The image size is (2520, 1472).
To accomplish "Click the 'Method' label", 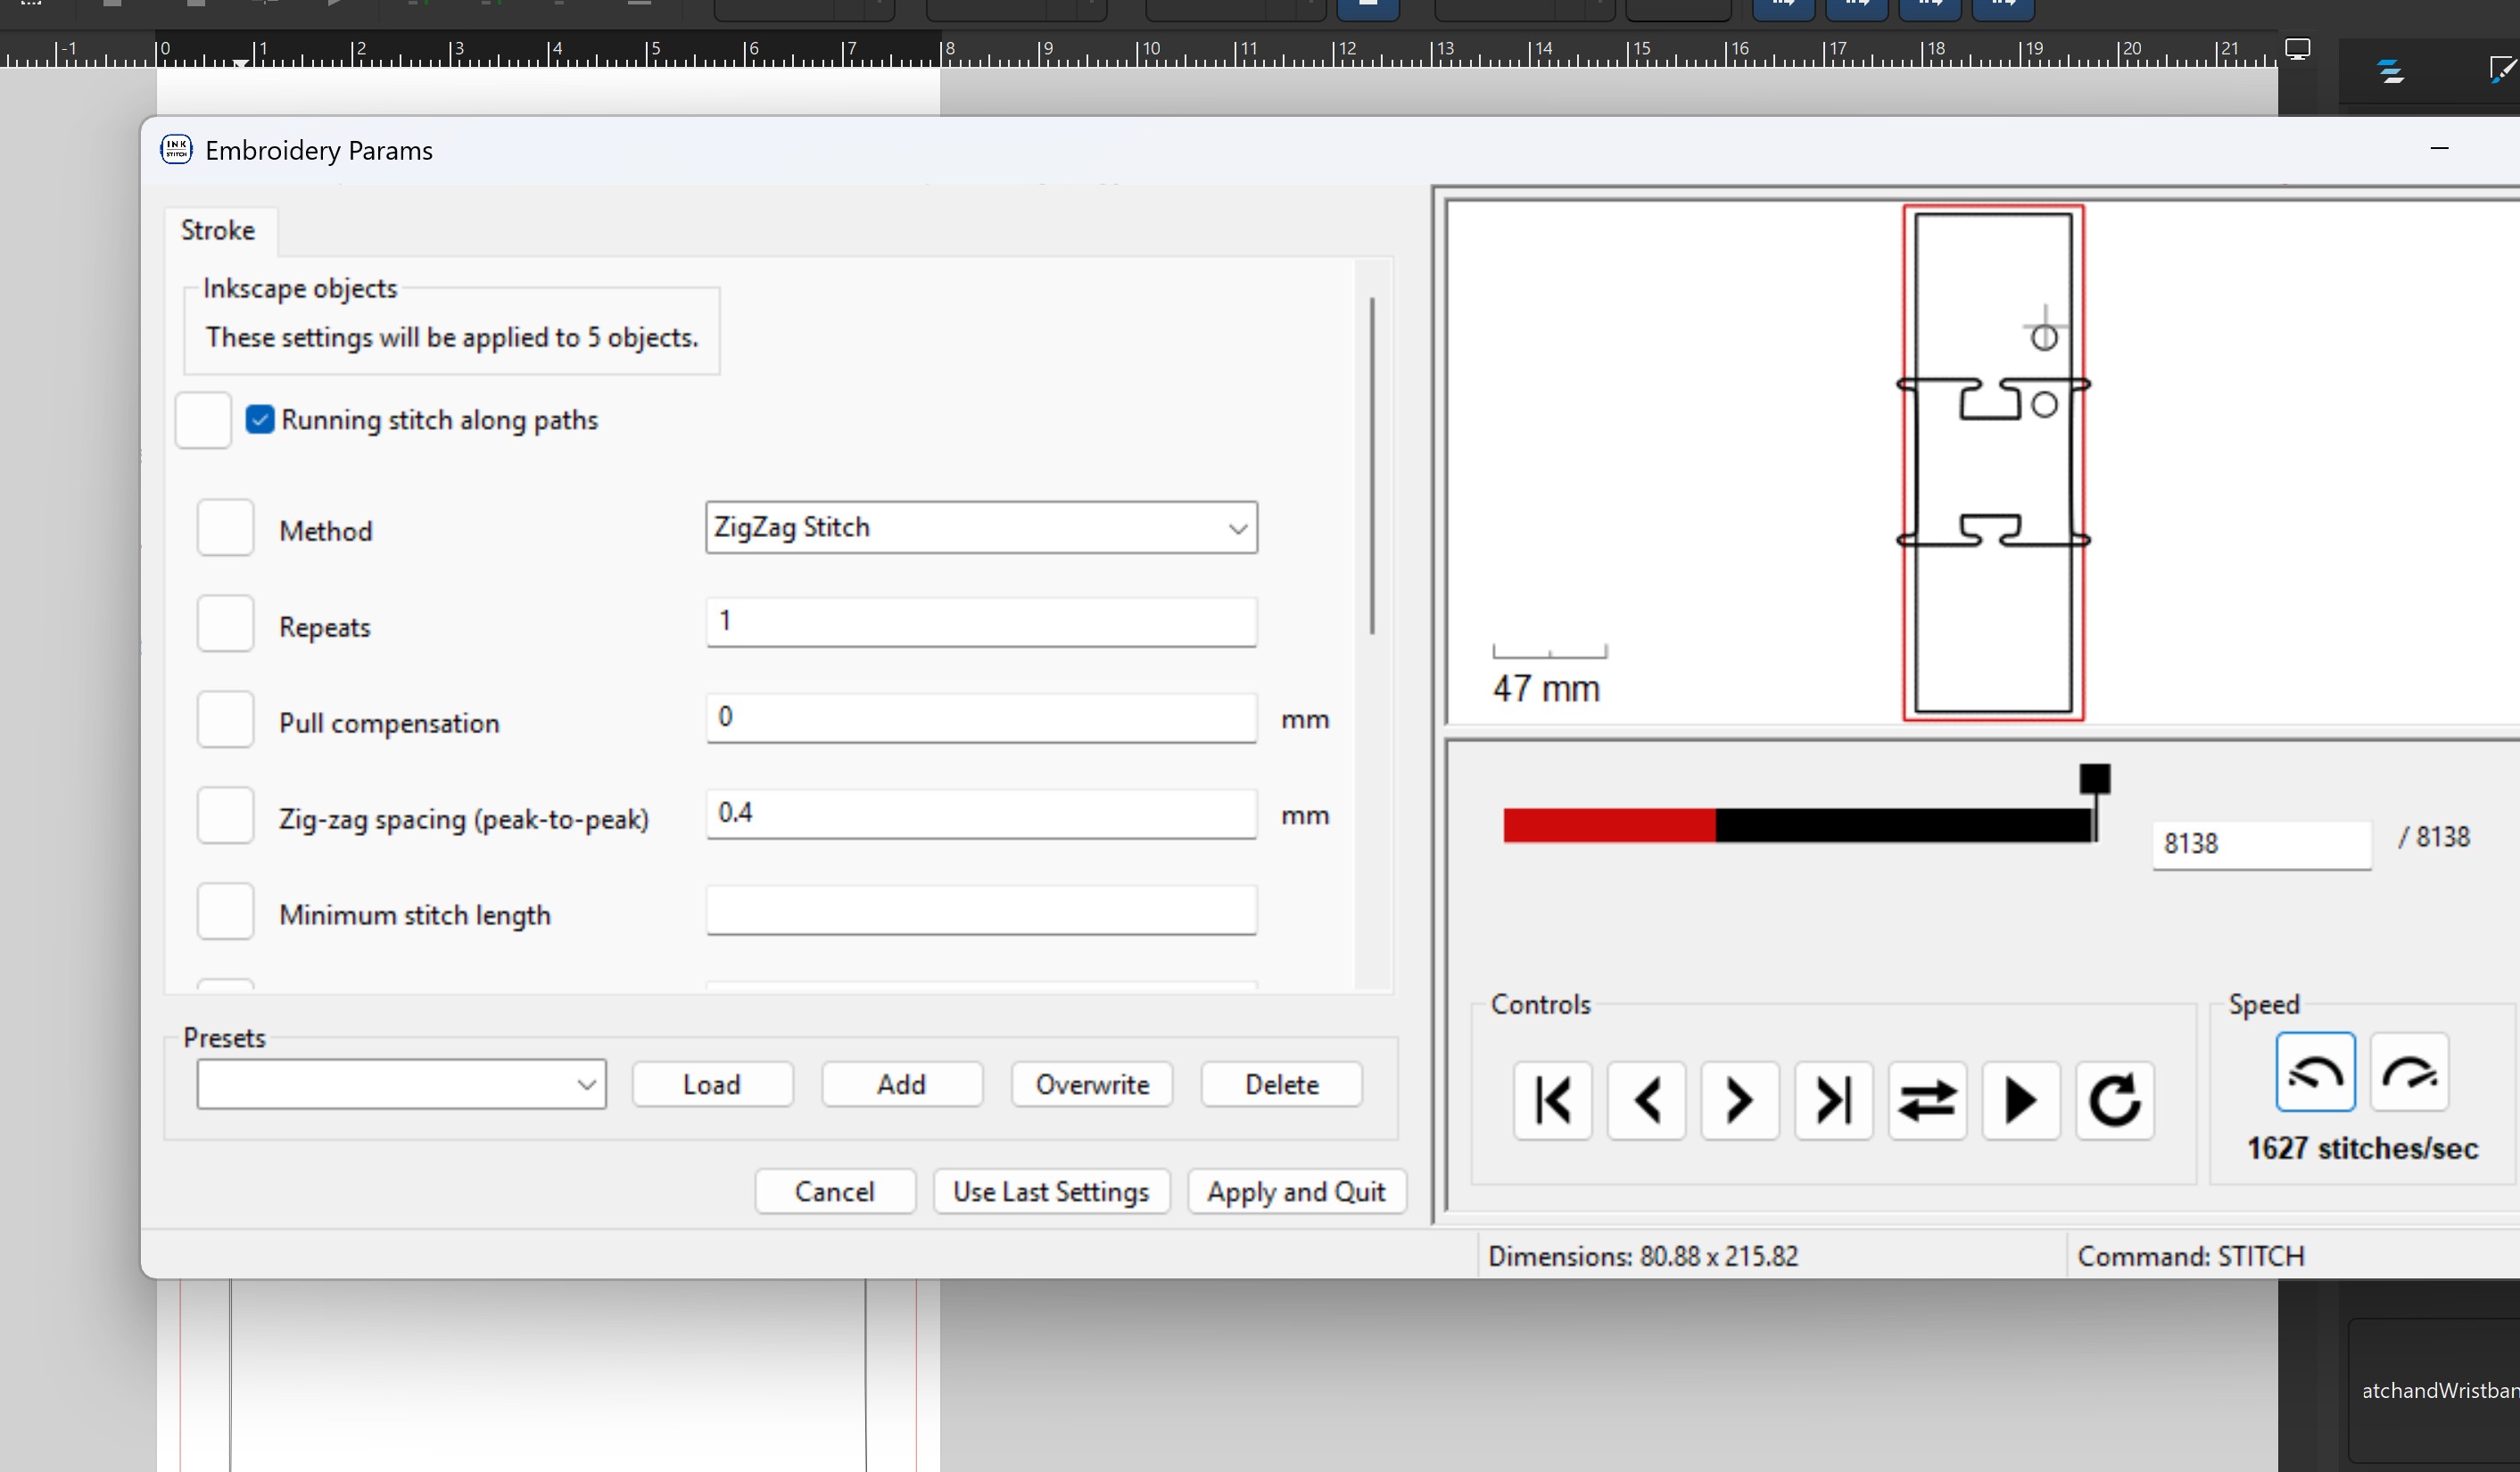I will pos(326,531).
